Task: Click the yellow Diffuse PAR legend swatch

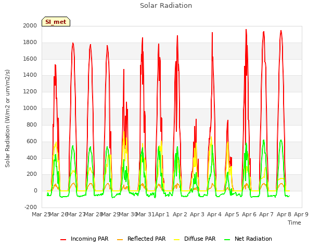Action: point(177,240)
